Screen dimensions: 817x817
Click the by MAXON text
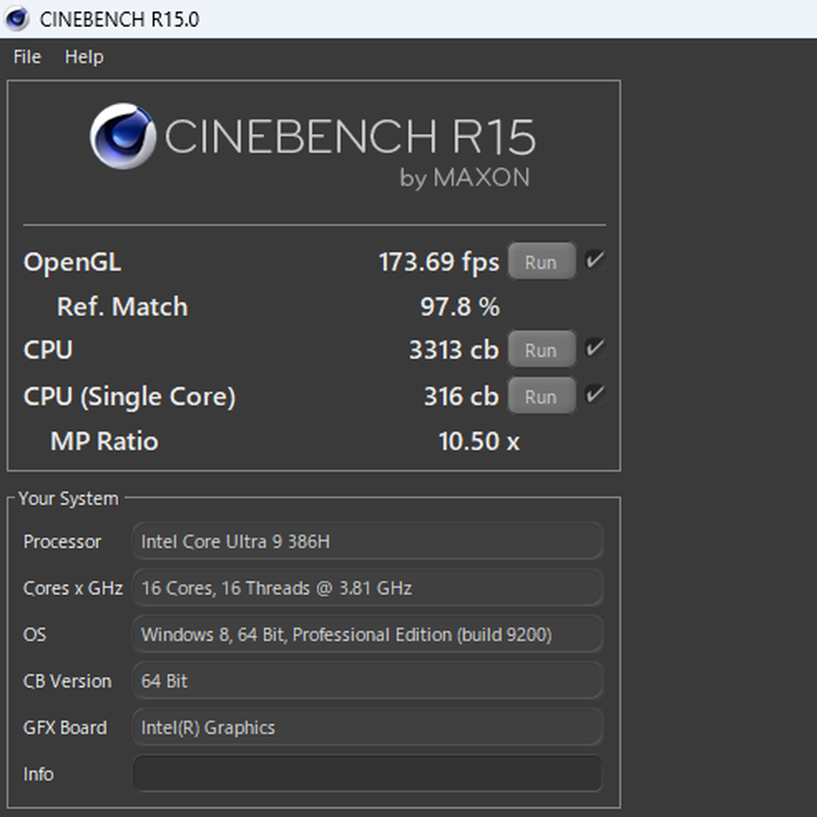[x=465, y=178]
